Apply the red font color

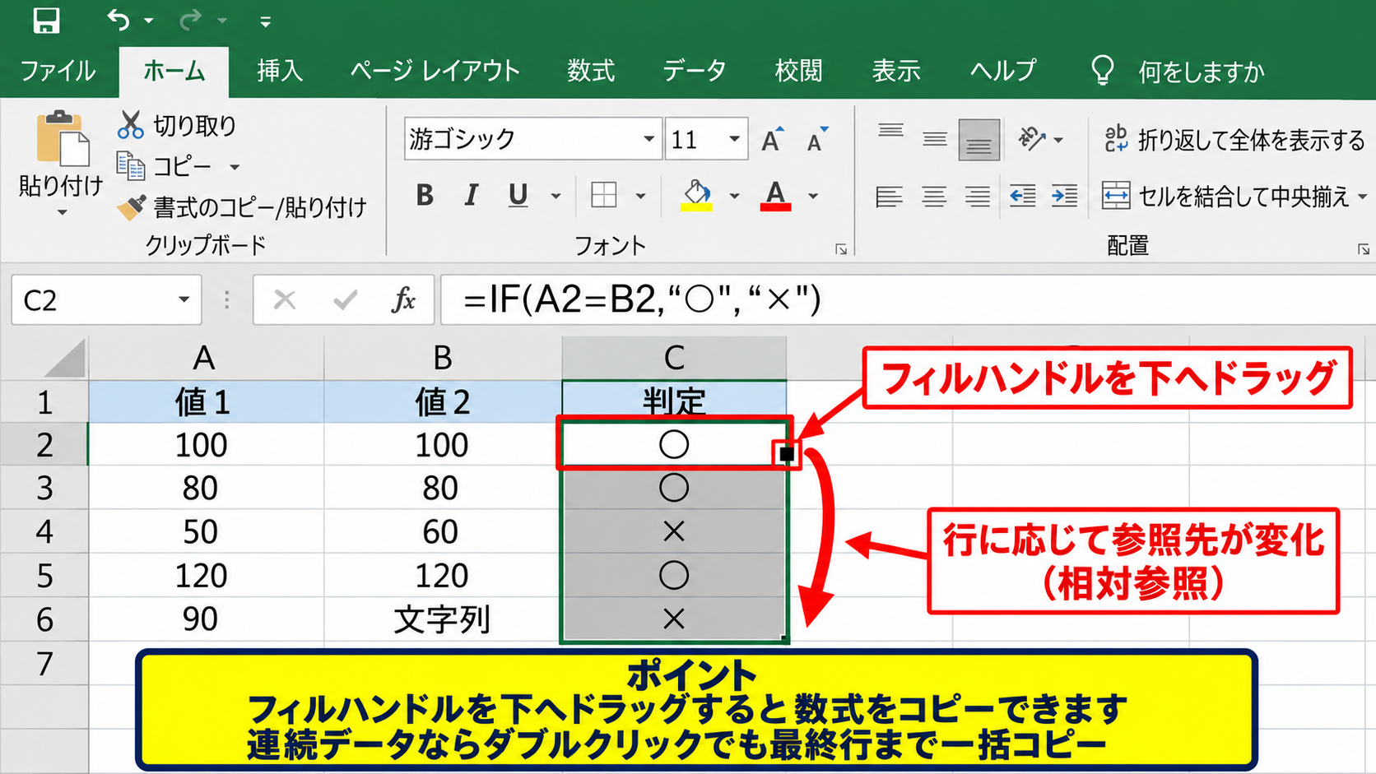pyautogui.click(x=775, y=196)
